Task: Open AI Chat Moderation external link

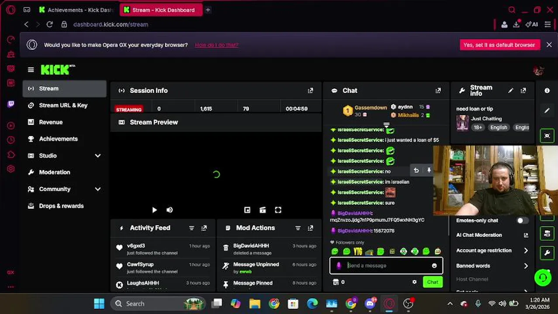Action: (526, 235)
